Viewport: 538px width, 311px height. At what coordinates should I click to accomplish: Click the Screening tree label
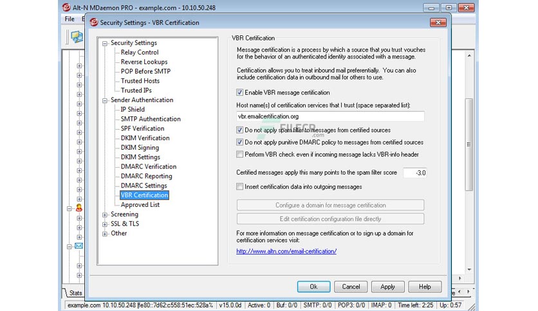click(125, 215)
